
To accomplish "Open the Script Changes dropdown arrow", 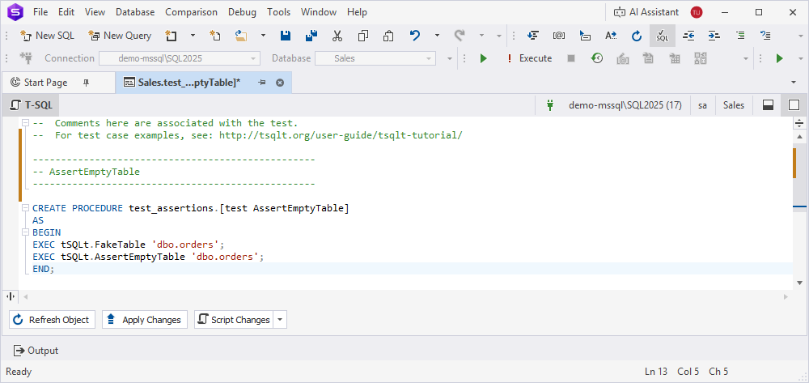I will pyautogui.click(x=280, y=320).
